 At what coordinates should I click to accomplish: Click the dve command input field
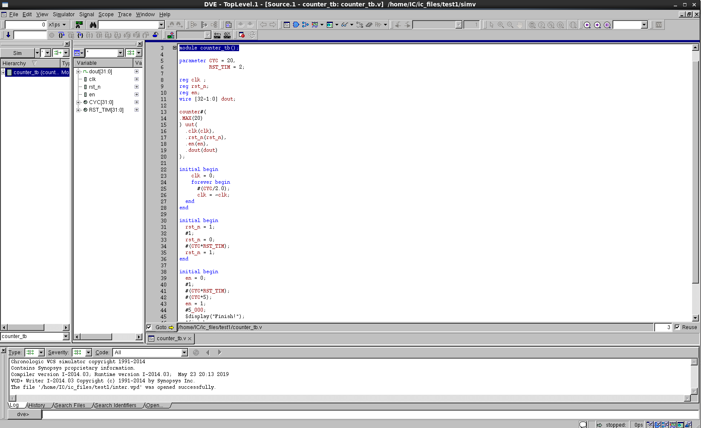click(x=366, y=414)
